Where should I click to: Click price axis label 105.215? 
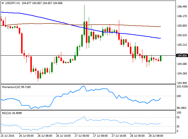(182, 45)
